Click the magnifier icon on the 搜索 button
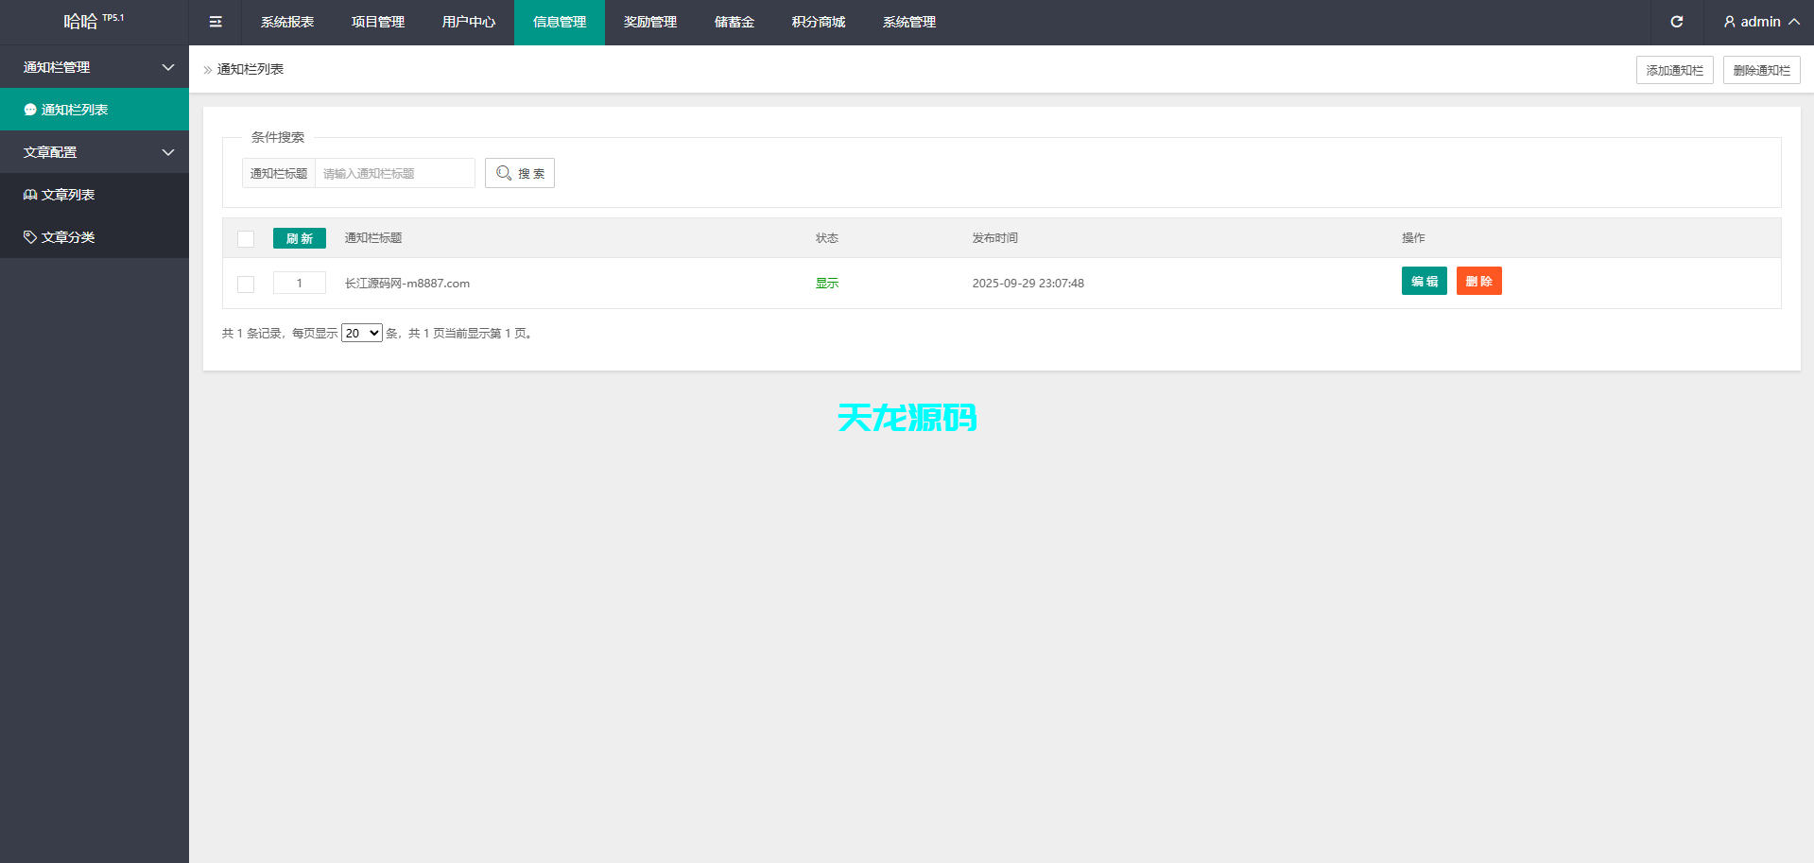 pyautogui.click(x=503, y=173)
